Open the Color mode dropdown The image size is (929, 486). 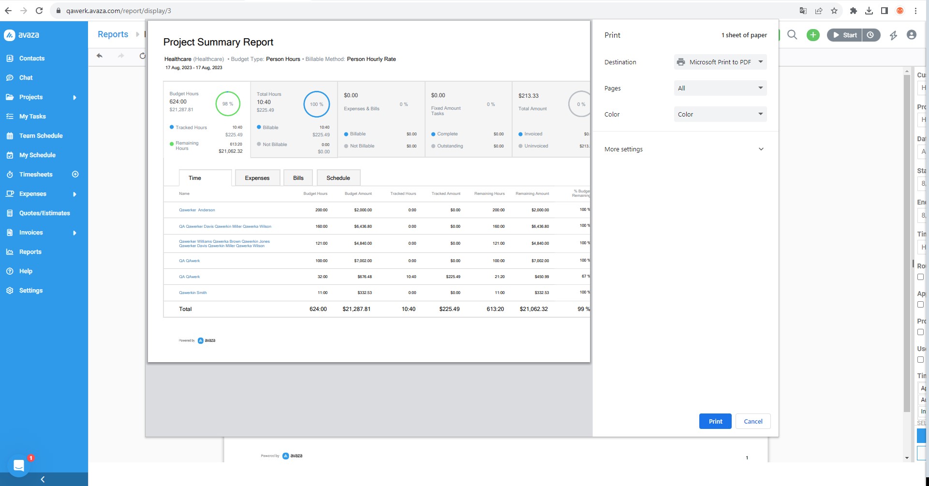[x=720, y=114]
